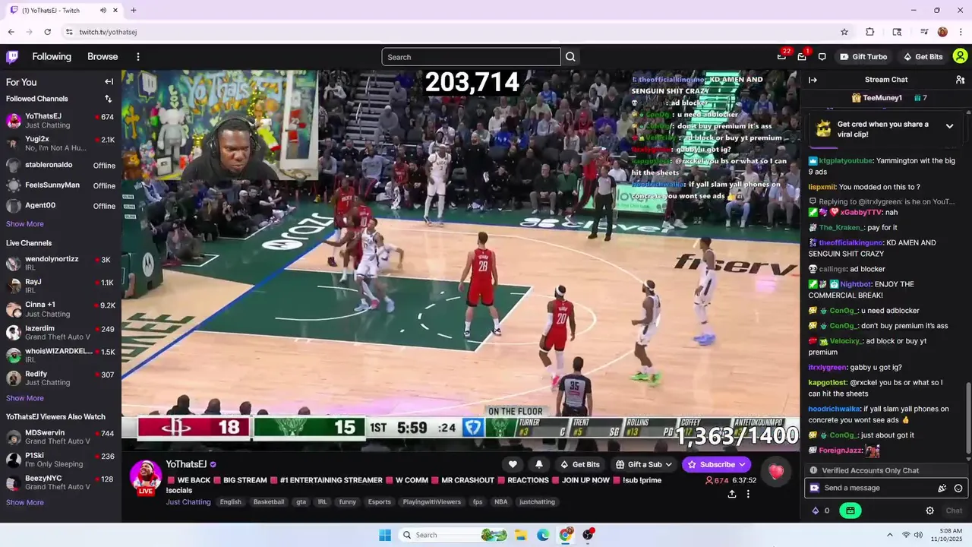Open chat settings gear icon
The height and width of the screenshot is (547, 972).
pyautogui.click(x=929, y=511)
